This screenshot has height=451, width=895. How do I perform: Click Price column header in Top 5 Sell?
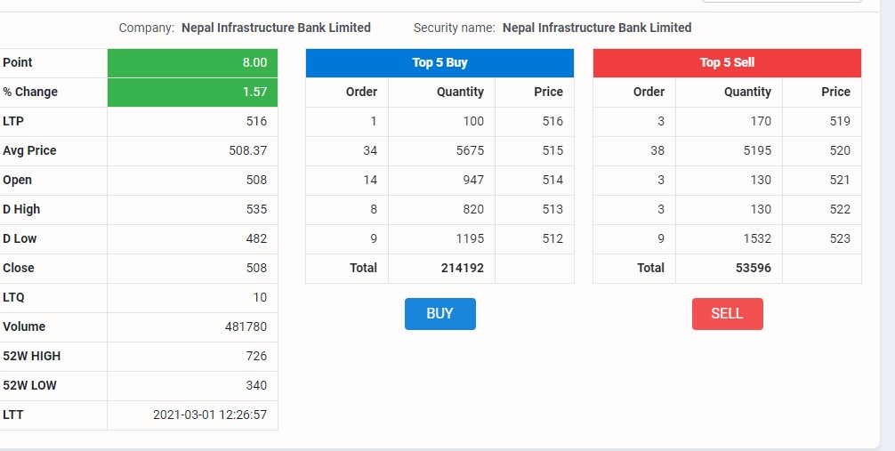click(x=835, y=92)
